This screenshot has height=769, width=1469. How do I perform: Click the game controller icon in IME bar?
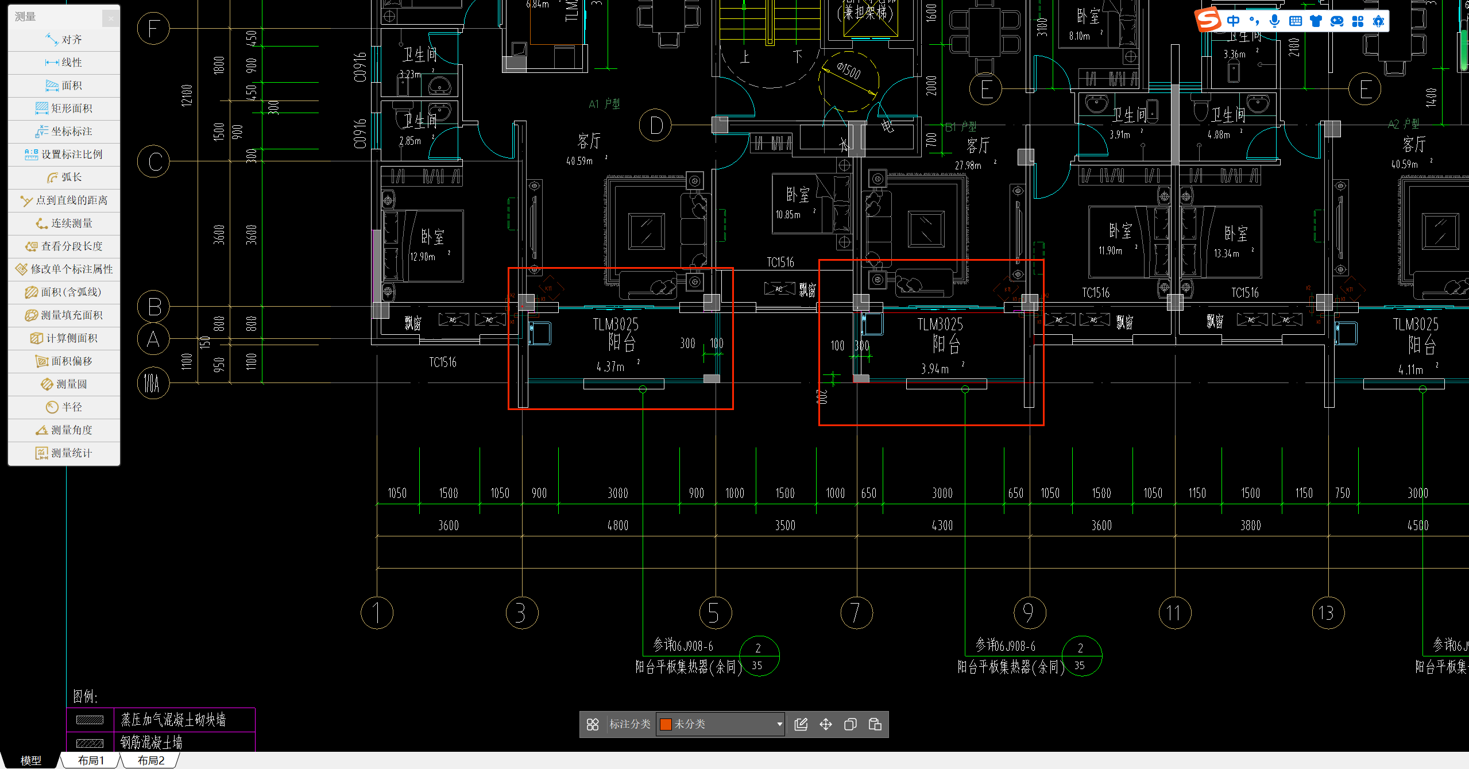coord(1337,21)
